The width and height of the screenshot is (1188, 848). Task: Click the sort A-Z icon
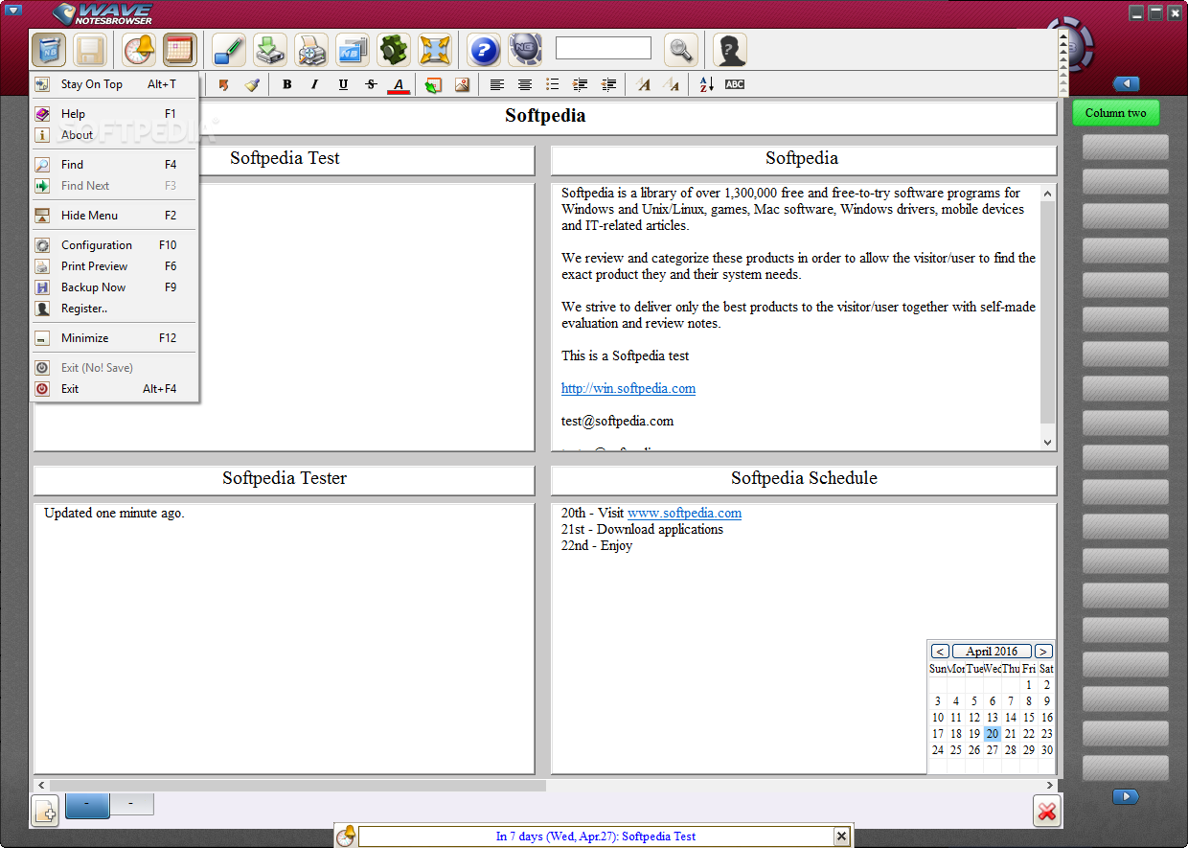[706, 84]
